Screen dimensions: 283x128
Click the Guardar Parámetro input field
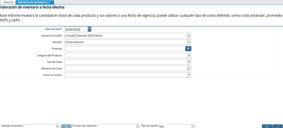(40, 126)
